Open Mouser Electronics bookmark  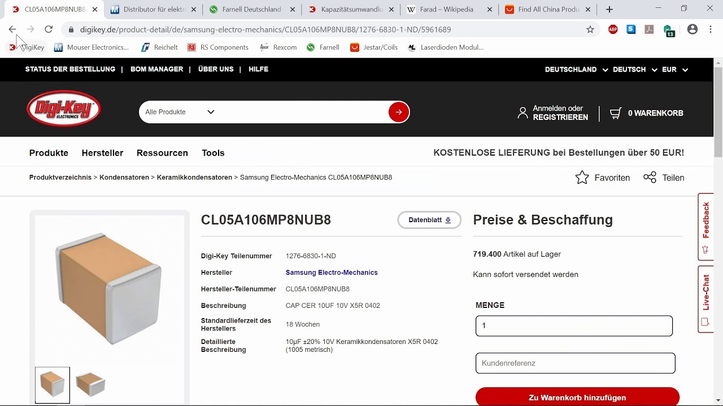(92, 47)
